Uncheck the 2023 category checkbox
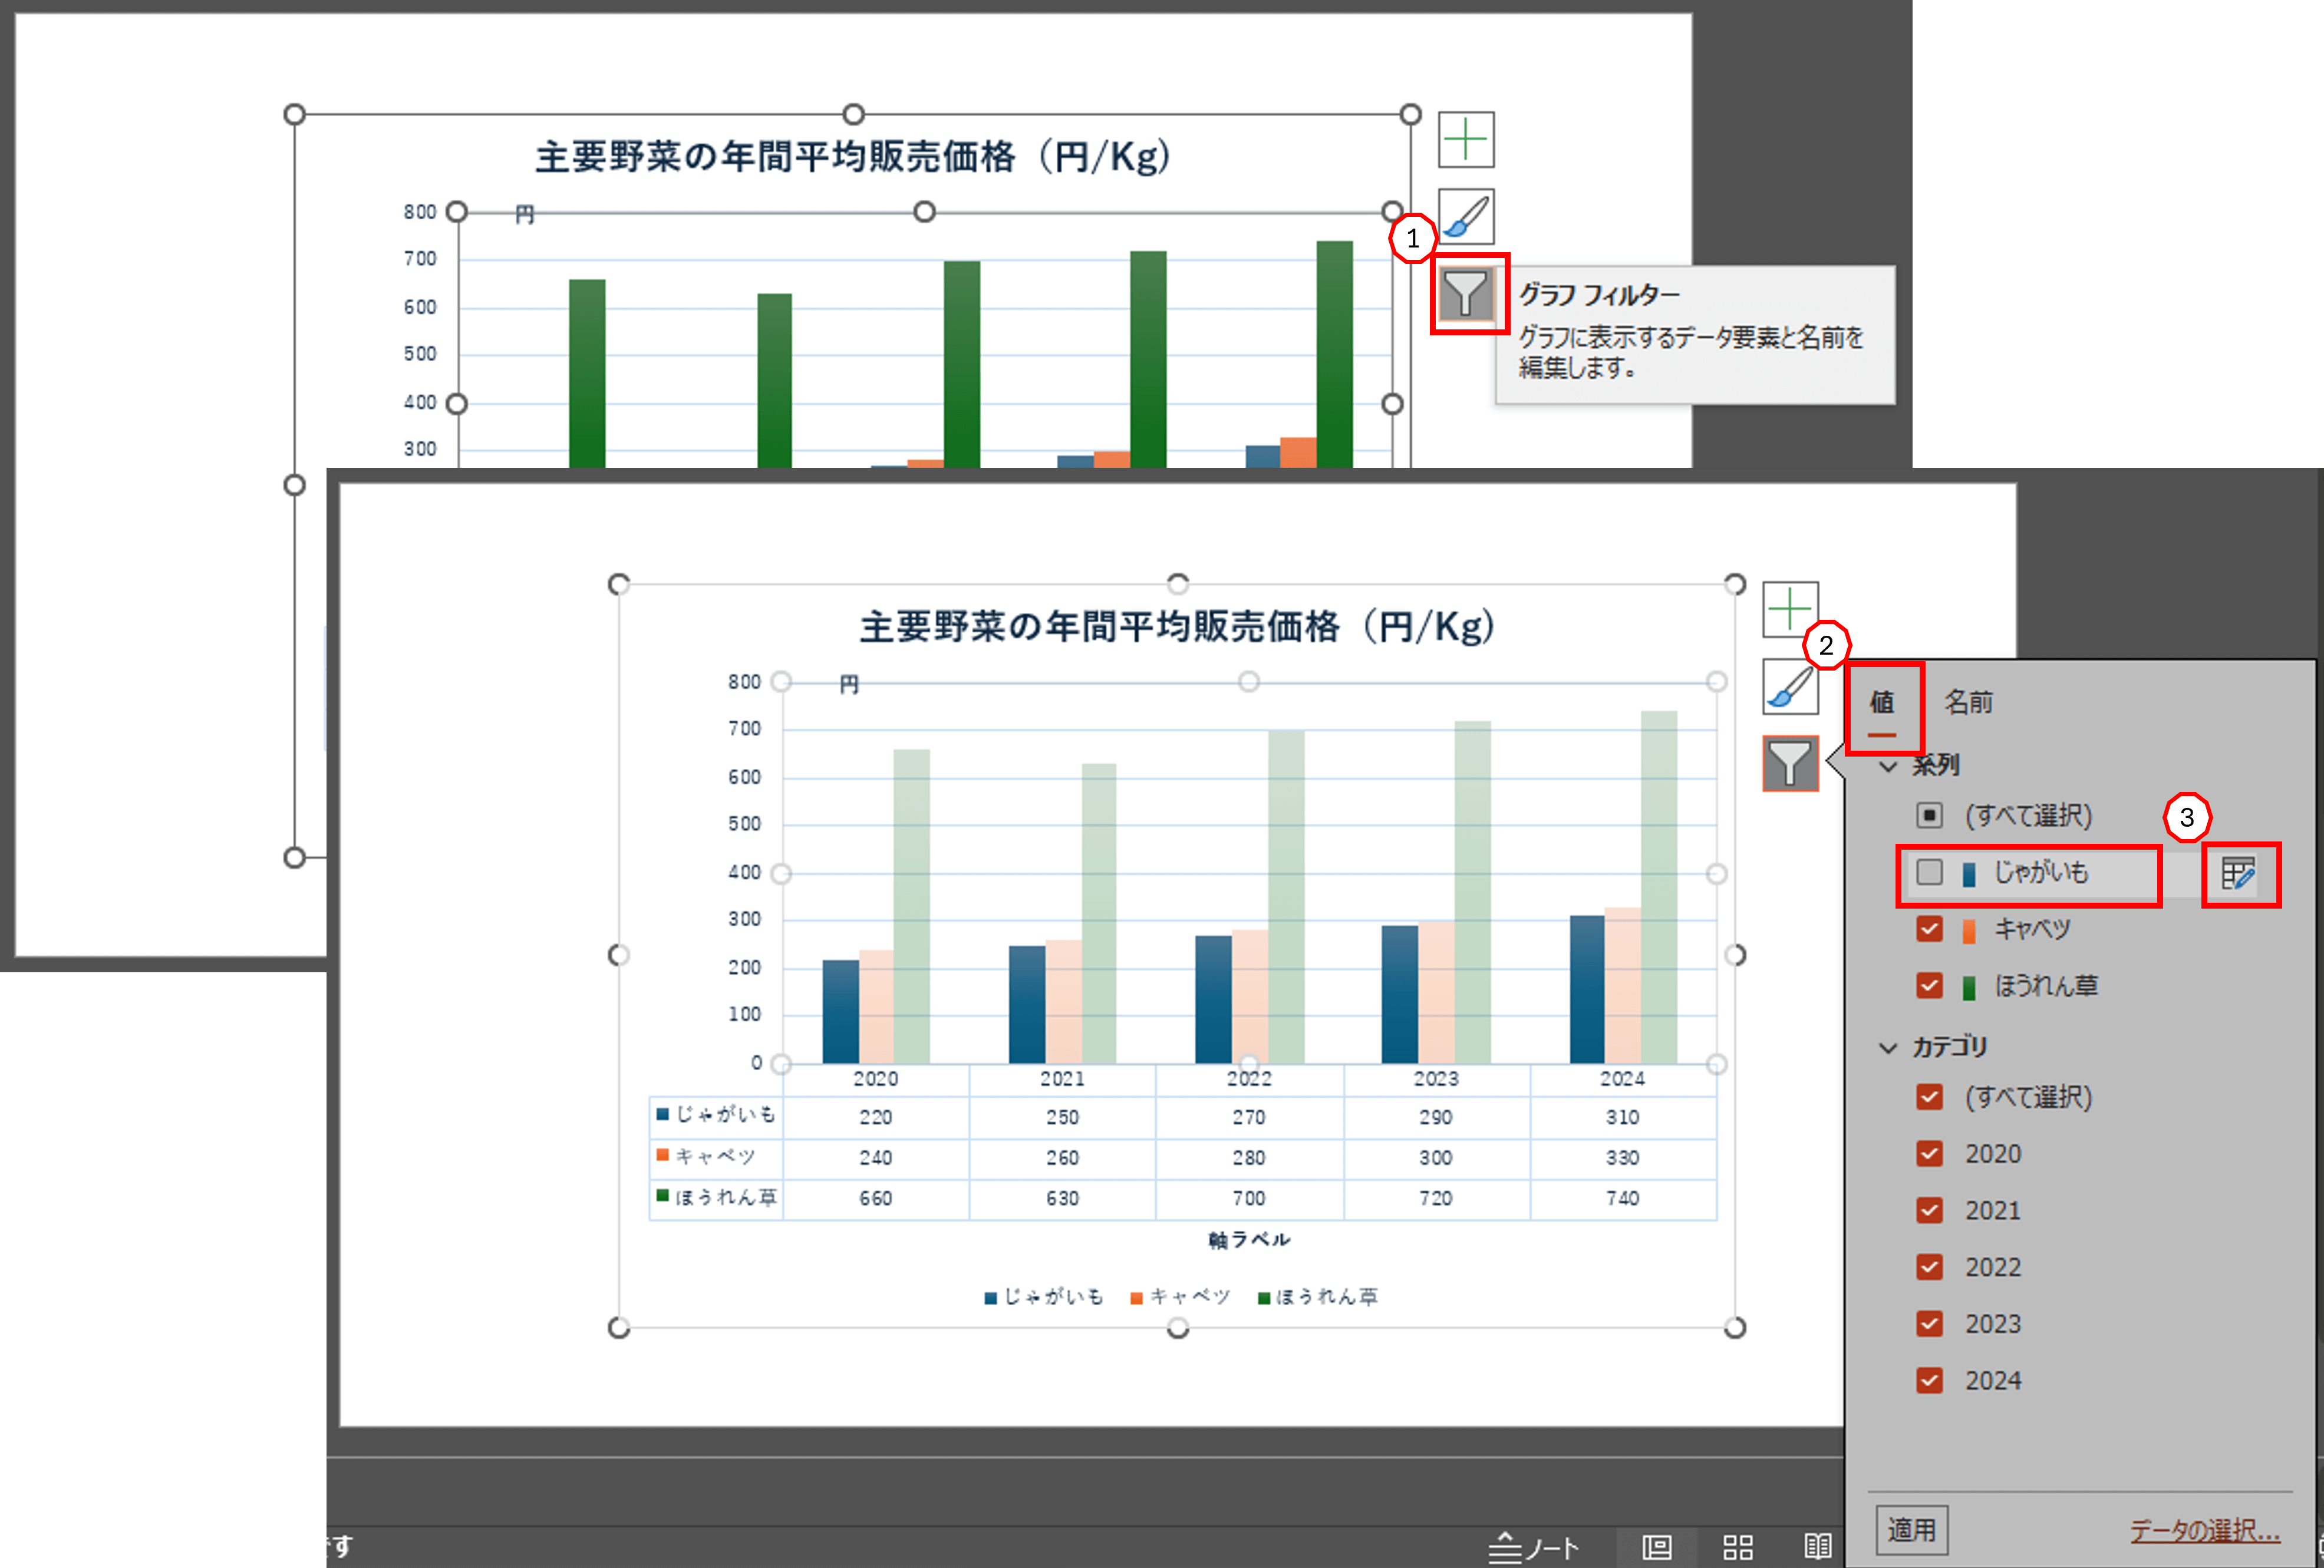2324x1568 pixels. pos(1929,1324)
